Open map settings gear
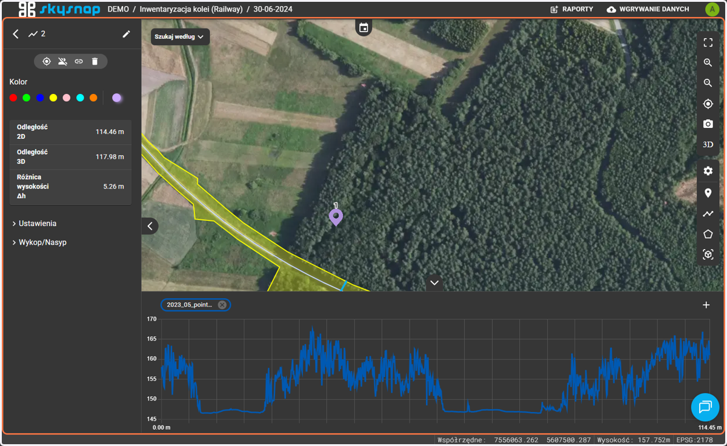727x446 pixels. click(x=708, y=171)
